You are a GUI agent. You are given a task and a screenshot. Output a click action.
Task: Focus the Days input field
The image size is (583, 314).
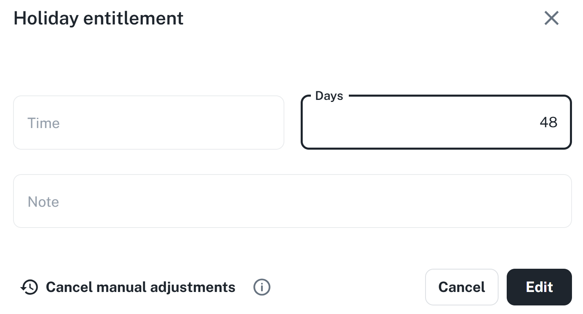tap(436, 123)
